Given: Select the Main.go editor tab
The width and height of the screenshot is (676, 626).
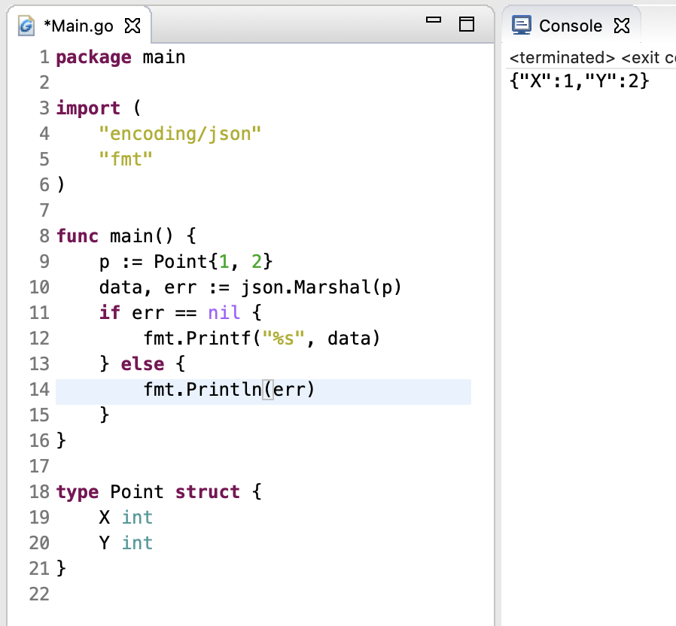Looking at the screenshot, I should tap(78, 26).
